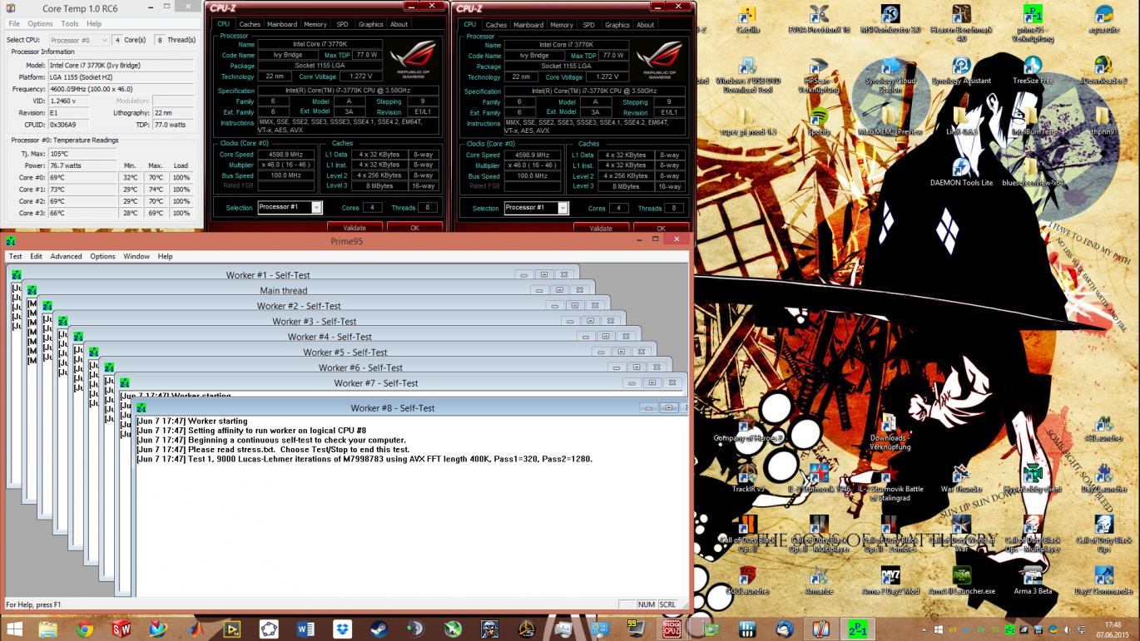Click Steam icon in the taskbar

click(378, 628)
